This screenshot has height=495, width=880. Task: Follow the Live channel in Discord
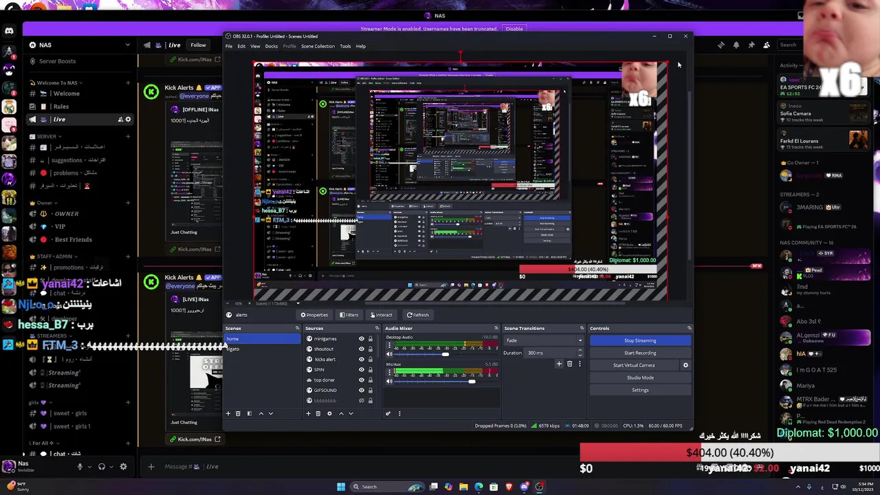(198, 45)
